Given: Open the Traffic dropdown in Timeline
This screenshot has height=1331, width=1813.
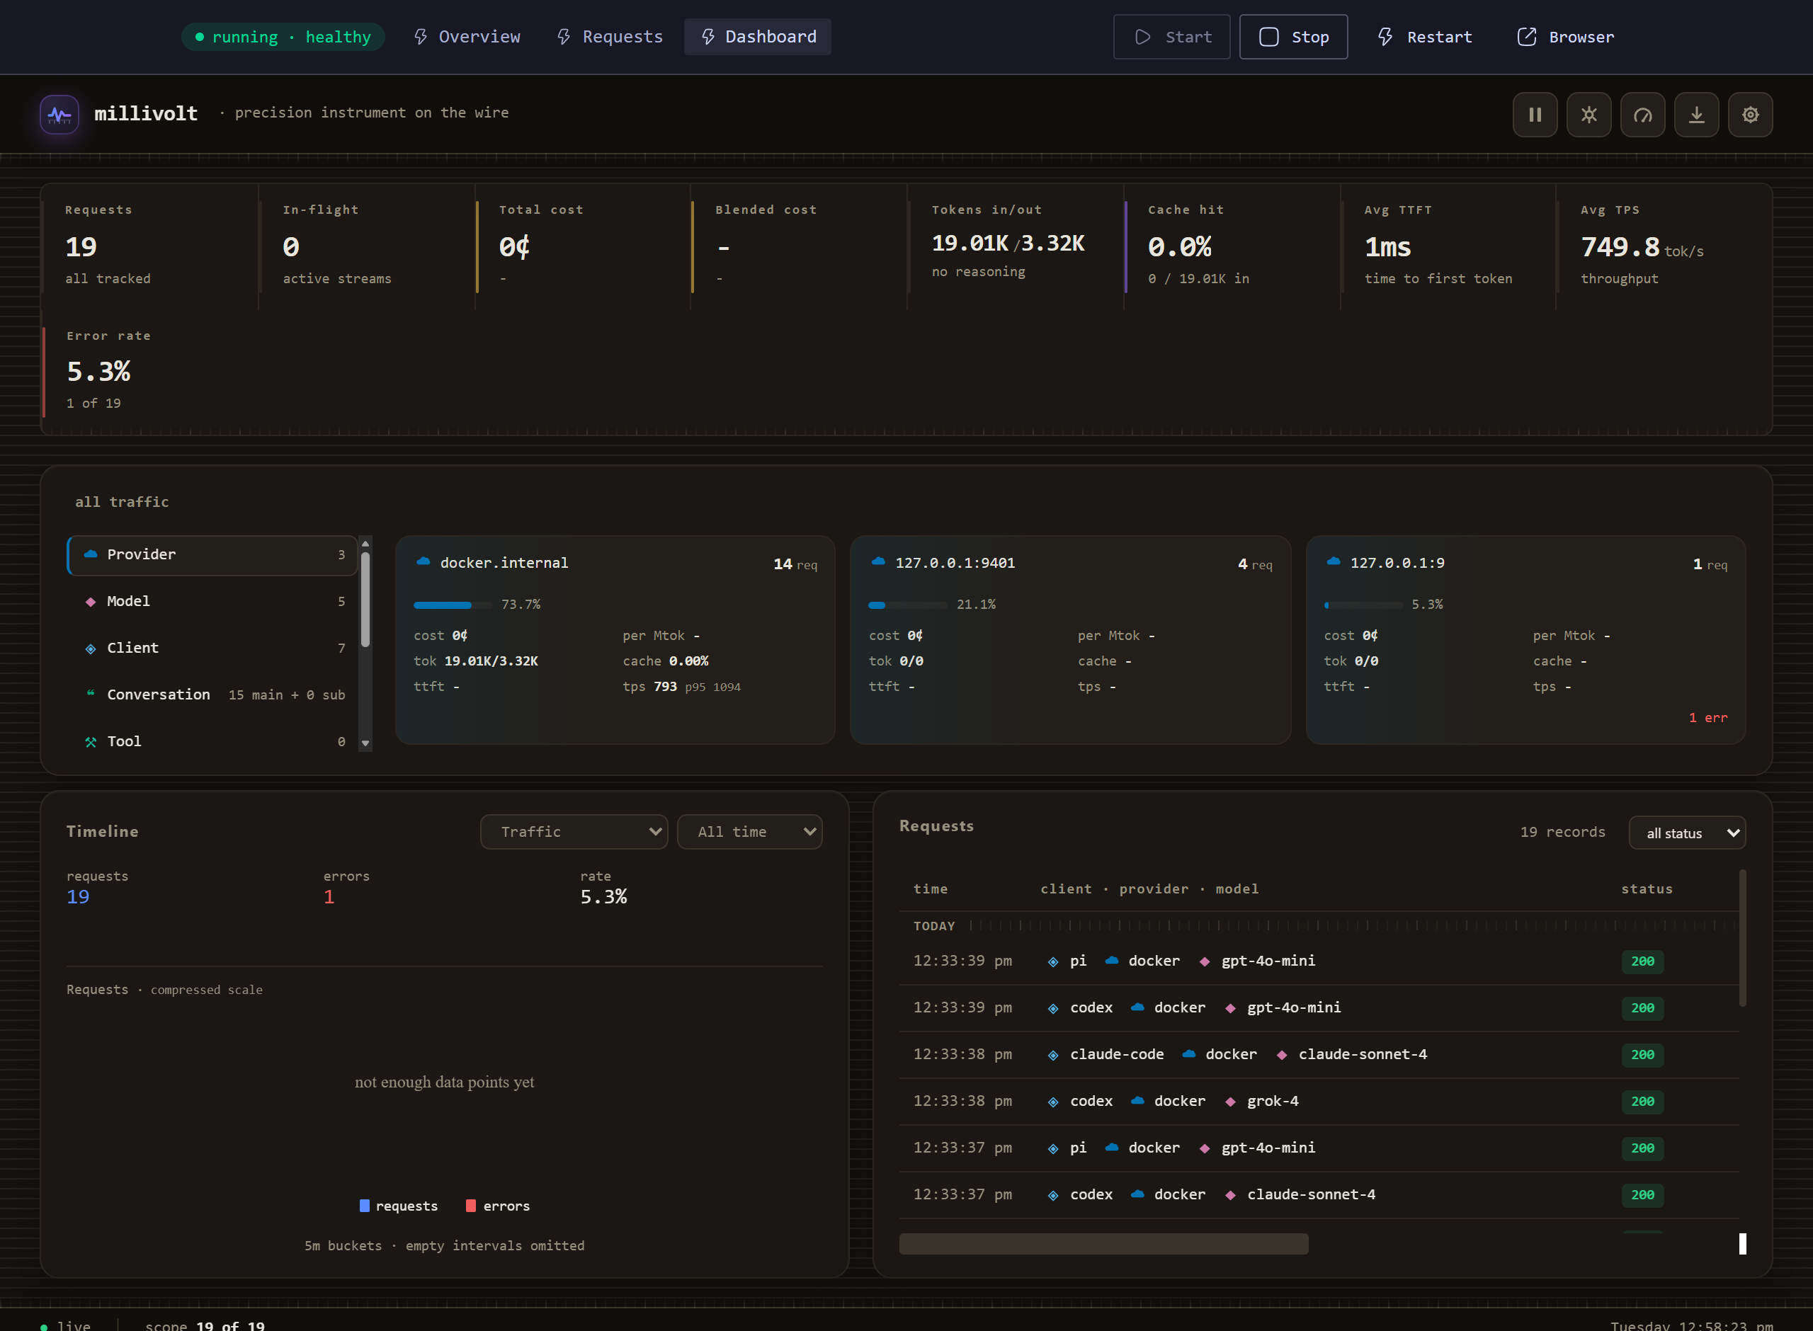Looking at the screenshot, I should point(574,831).
